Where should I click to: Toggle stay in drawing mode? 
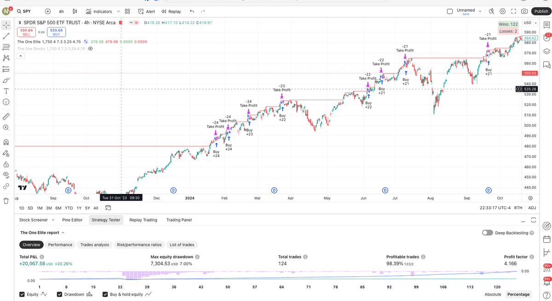[x=6, y=153]
